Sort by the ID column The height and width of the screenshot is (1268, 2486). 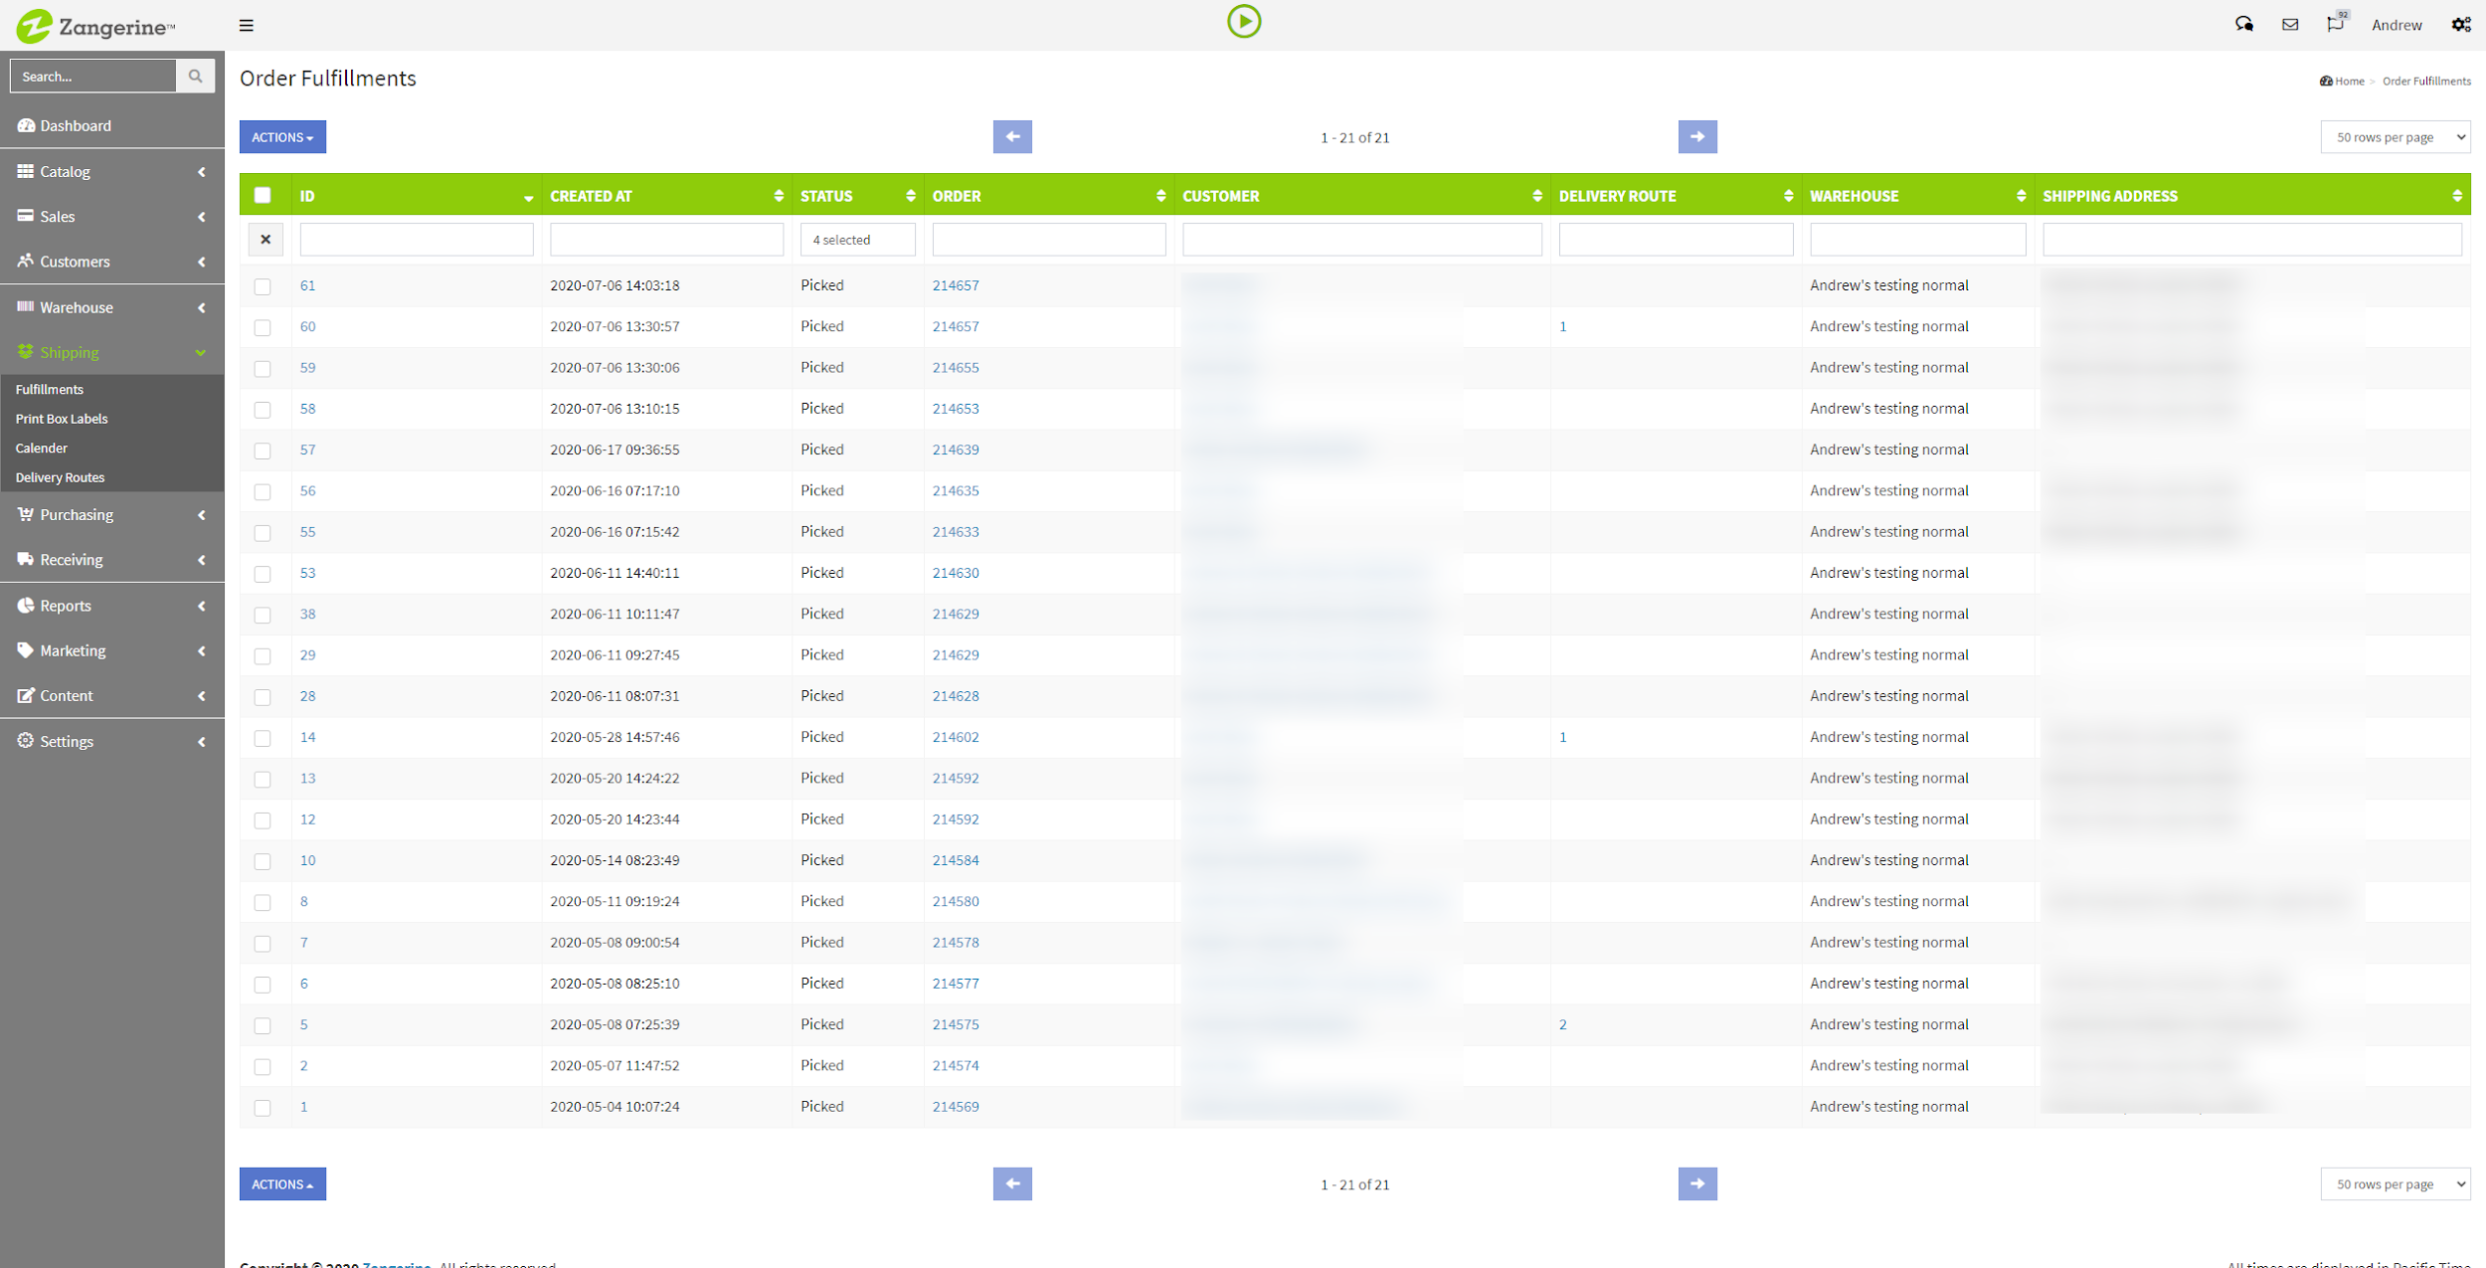click(x=416, y=196)
